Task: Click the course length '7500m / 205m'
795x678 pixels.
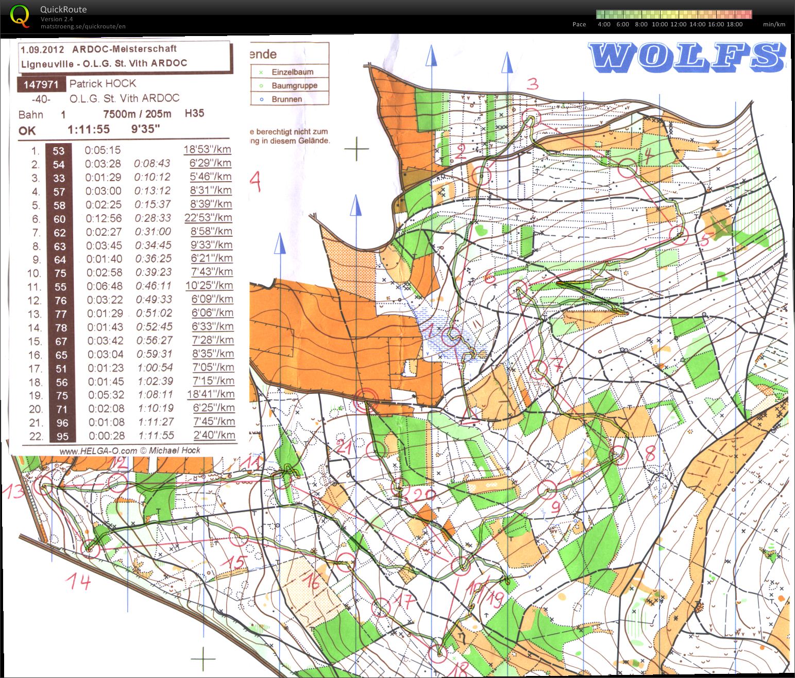Action: [137, 114]
